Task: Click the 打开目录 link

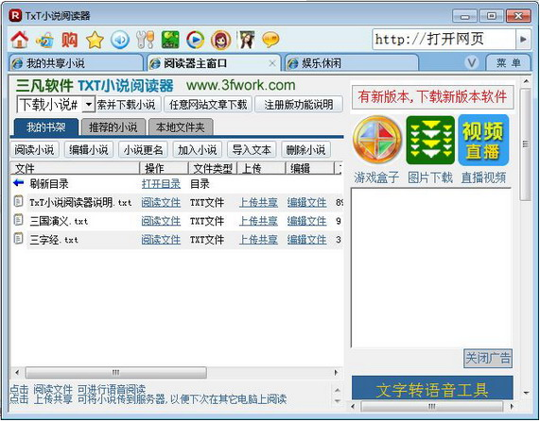Action: pos(161,184)
